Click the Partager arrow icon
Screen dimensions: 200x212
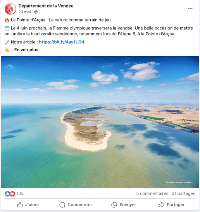pyautogui.click(x=161, y=205)
